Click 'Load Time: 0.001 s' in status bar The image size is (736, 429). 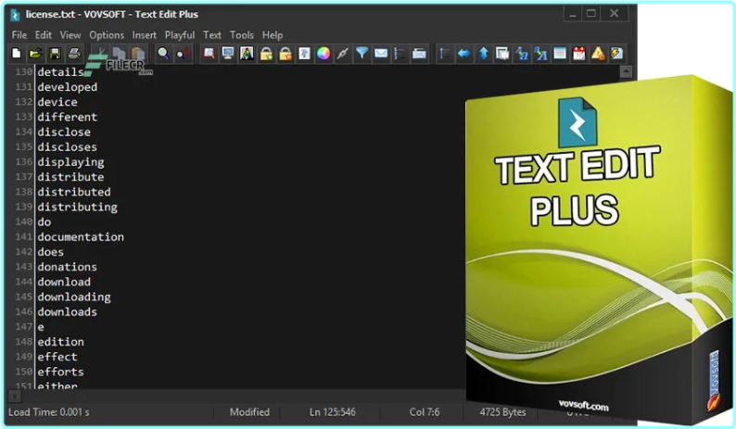tap(49, 412)
